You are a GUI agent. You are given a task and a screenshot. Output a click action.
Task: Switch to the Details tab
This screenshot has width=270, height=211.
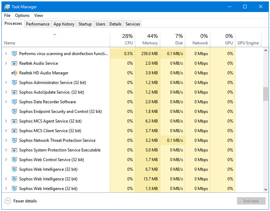(115, 24)
